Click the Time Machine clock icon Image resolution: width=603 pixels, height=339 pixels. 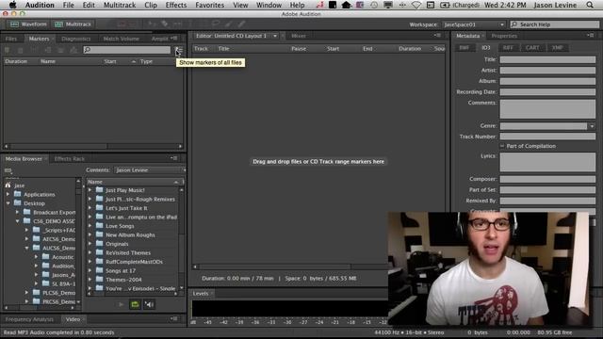coord(374,5)
